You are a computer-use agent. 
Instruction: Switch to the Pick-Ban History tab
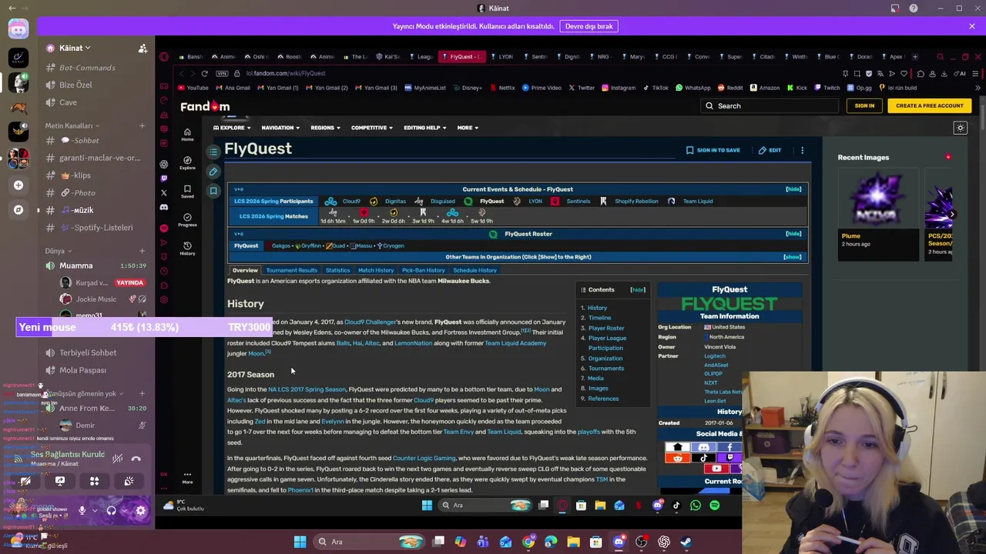(x=424, y=270)
